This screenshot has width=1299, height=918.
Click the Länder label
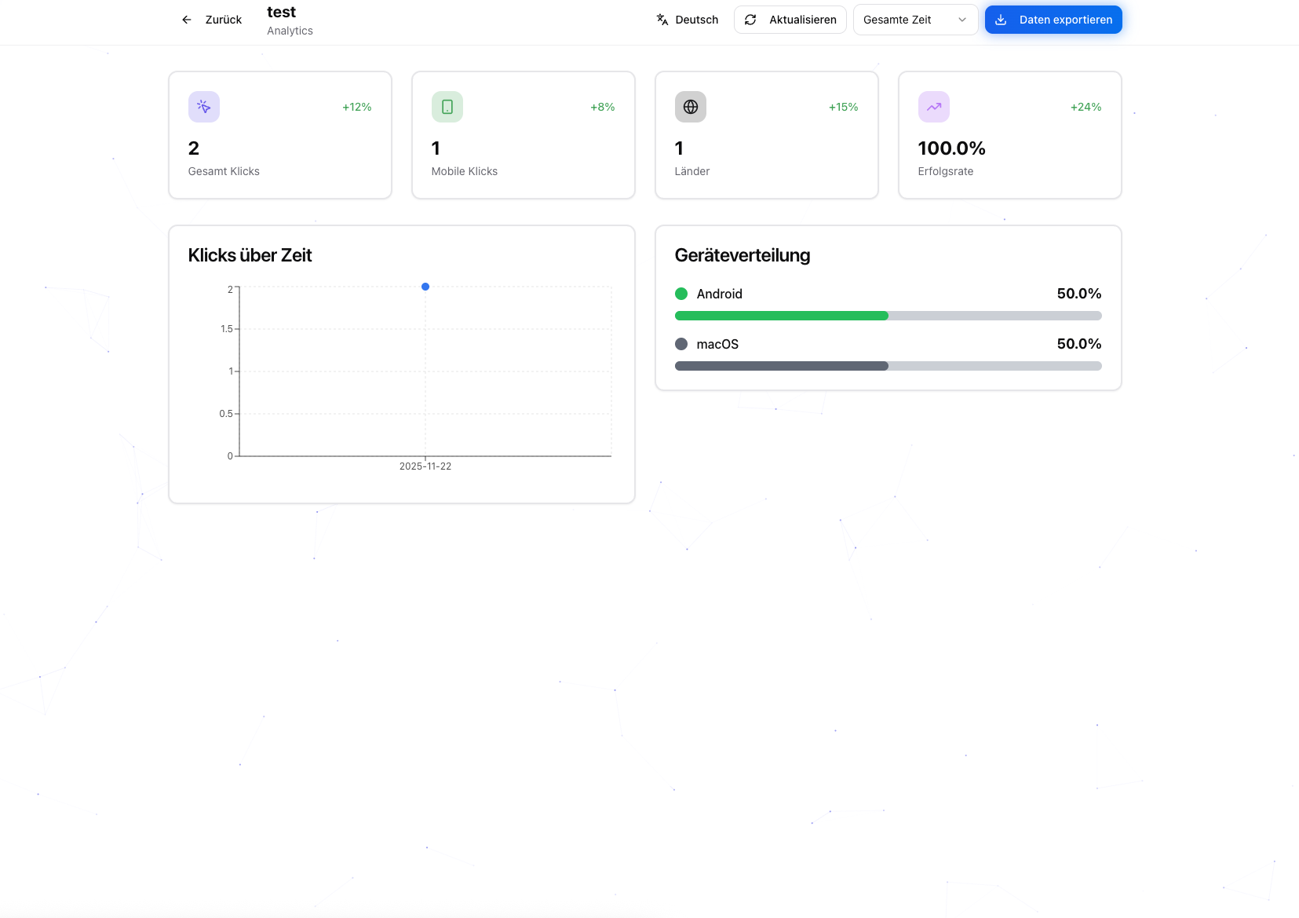pyautogui.click(x=692, y=171)
